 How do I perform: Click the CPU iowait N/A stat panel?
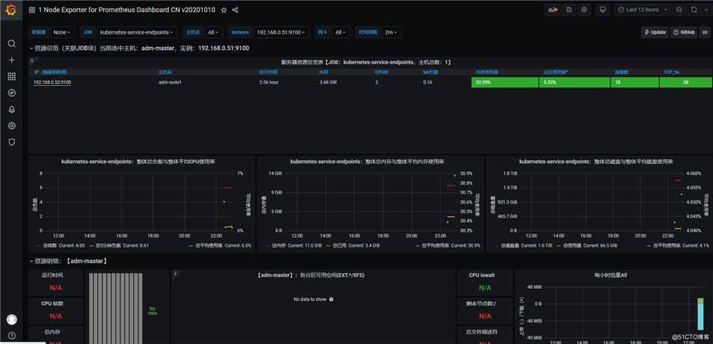pyautogui.click(x=485, y=283)
